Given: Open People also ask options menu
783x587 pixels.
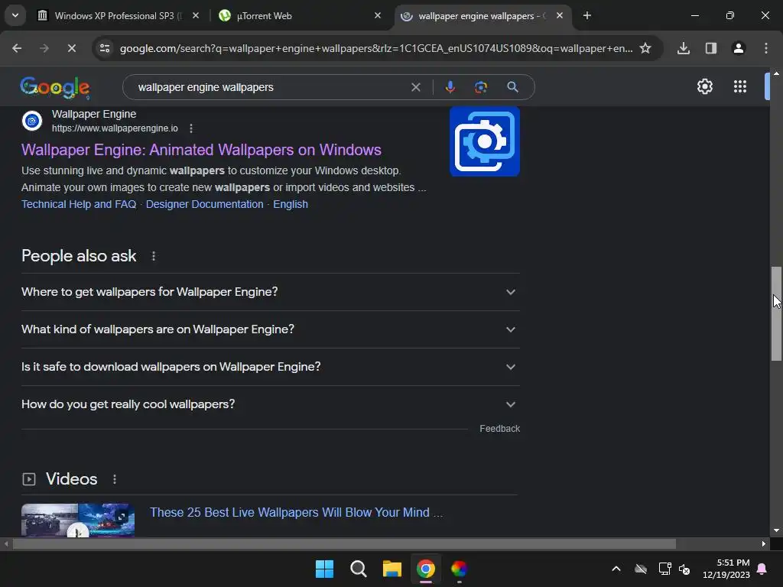Looking at the screenshot, I should tap(154, 256).
